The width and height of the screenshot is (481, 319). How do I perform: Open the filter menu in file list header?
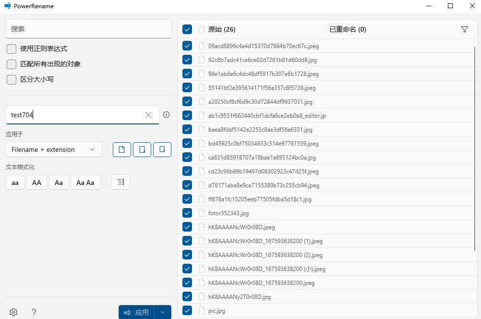pyautogui.click(x=464, y=29)
